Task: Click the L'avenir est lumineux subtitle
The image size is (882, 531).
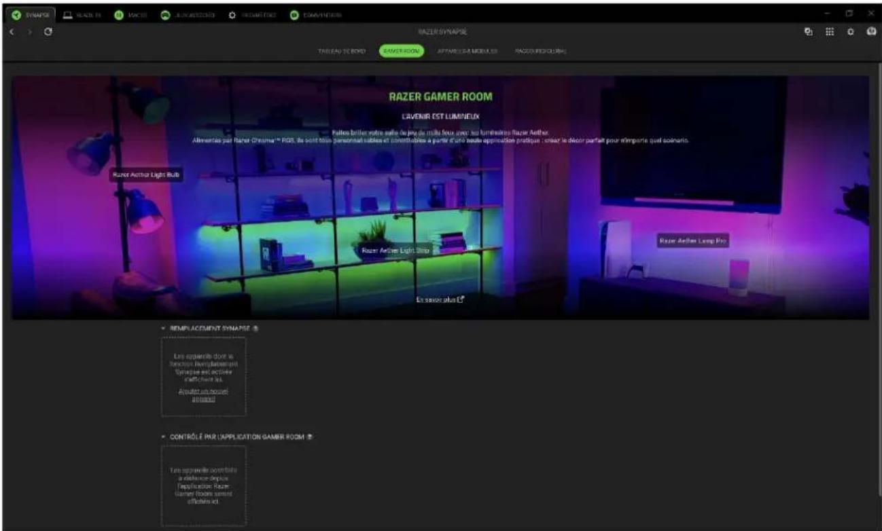Action: pyautogui.click(x=440, y=117)
